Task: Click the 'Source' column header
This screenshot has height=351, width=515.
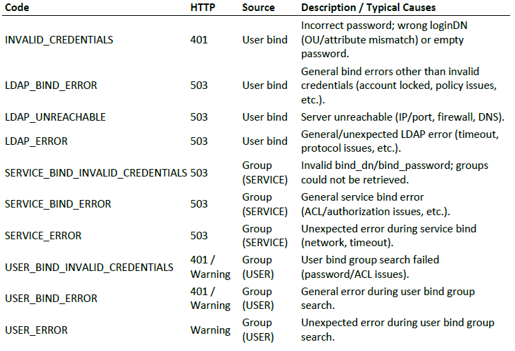Action: coord(259,7)
